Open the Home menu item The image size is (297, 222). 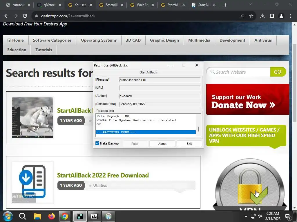(16, 40)
